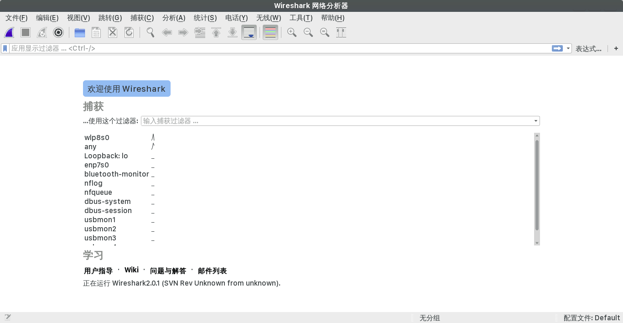The width and height of the screenshot is (623, 323).
Task: Add a filter button with the plus
Action: coord(616,48)
